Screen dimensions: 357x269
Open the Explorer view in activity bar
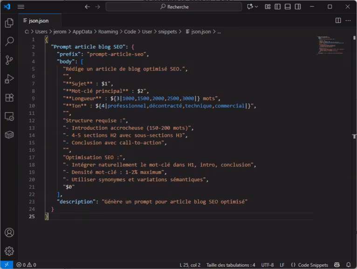click(x=9, y=23)
